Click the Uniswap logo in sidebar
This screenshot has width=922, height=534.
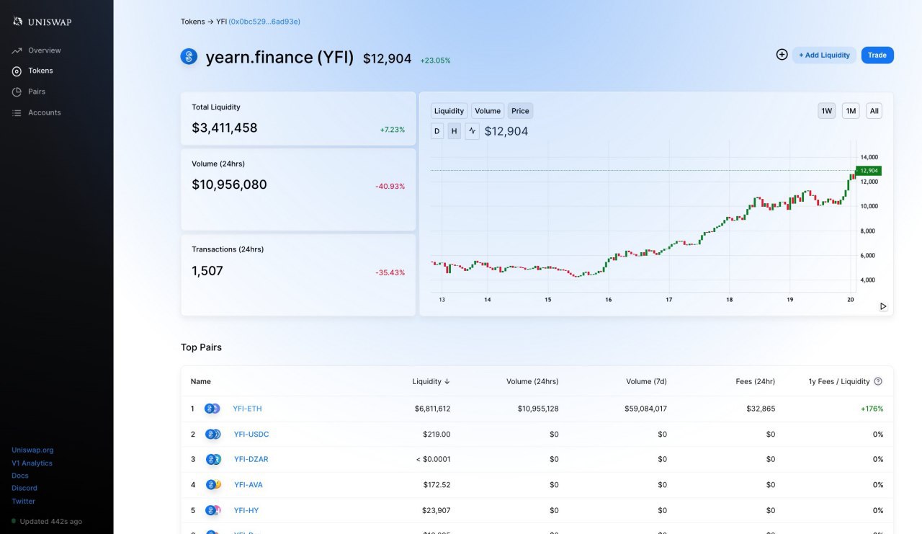[42, 22]
